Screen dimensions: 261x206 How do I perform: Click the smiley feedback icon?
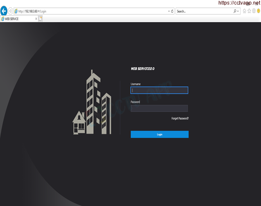(x=258, y=11)
